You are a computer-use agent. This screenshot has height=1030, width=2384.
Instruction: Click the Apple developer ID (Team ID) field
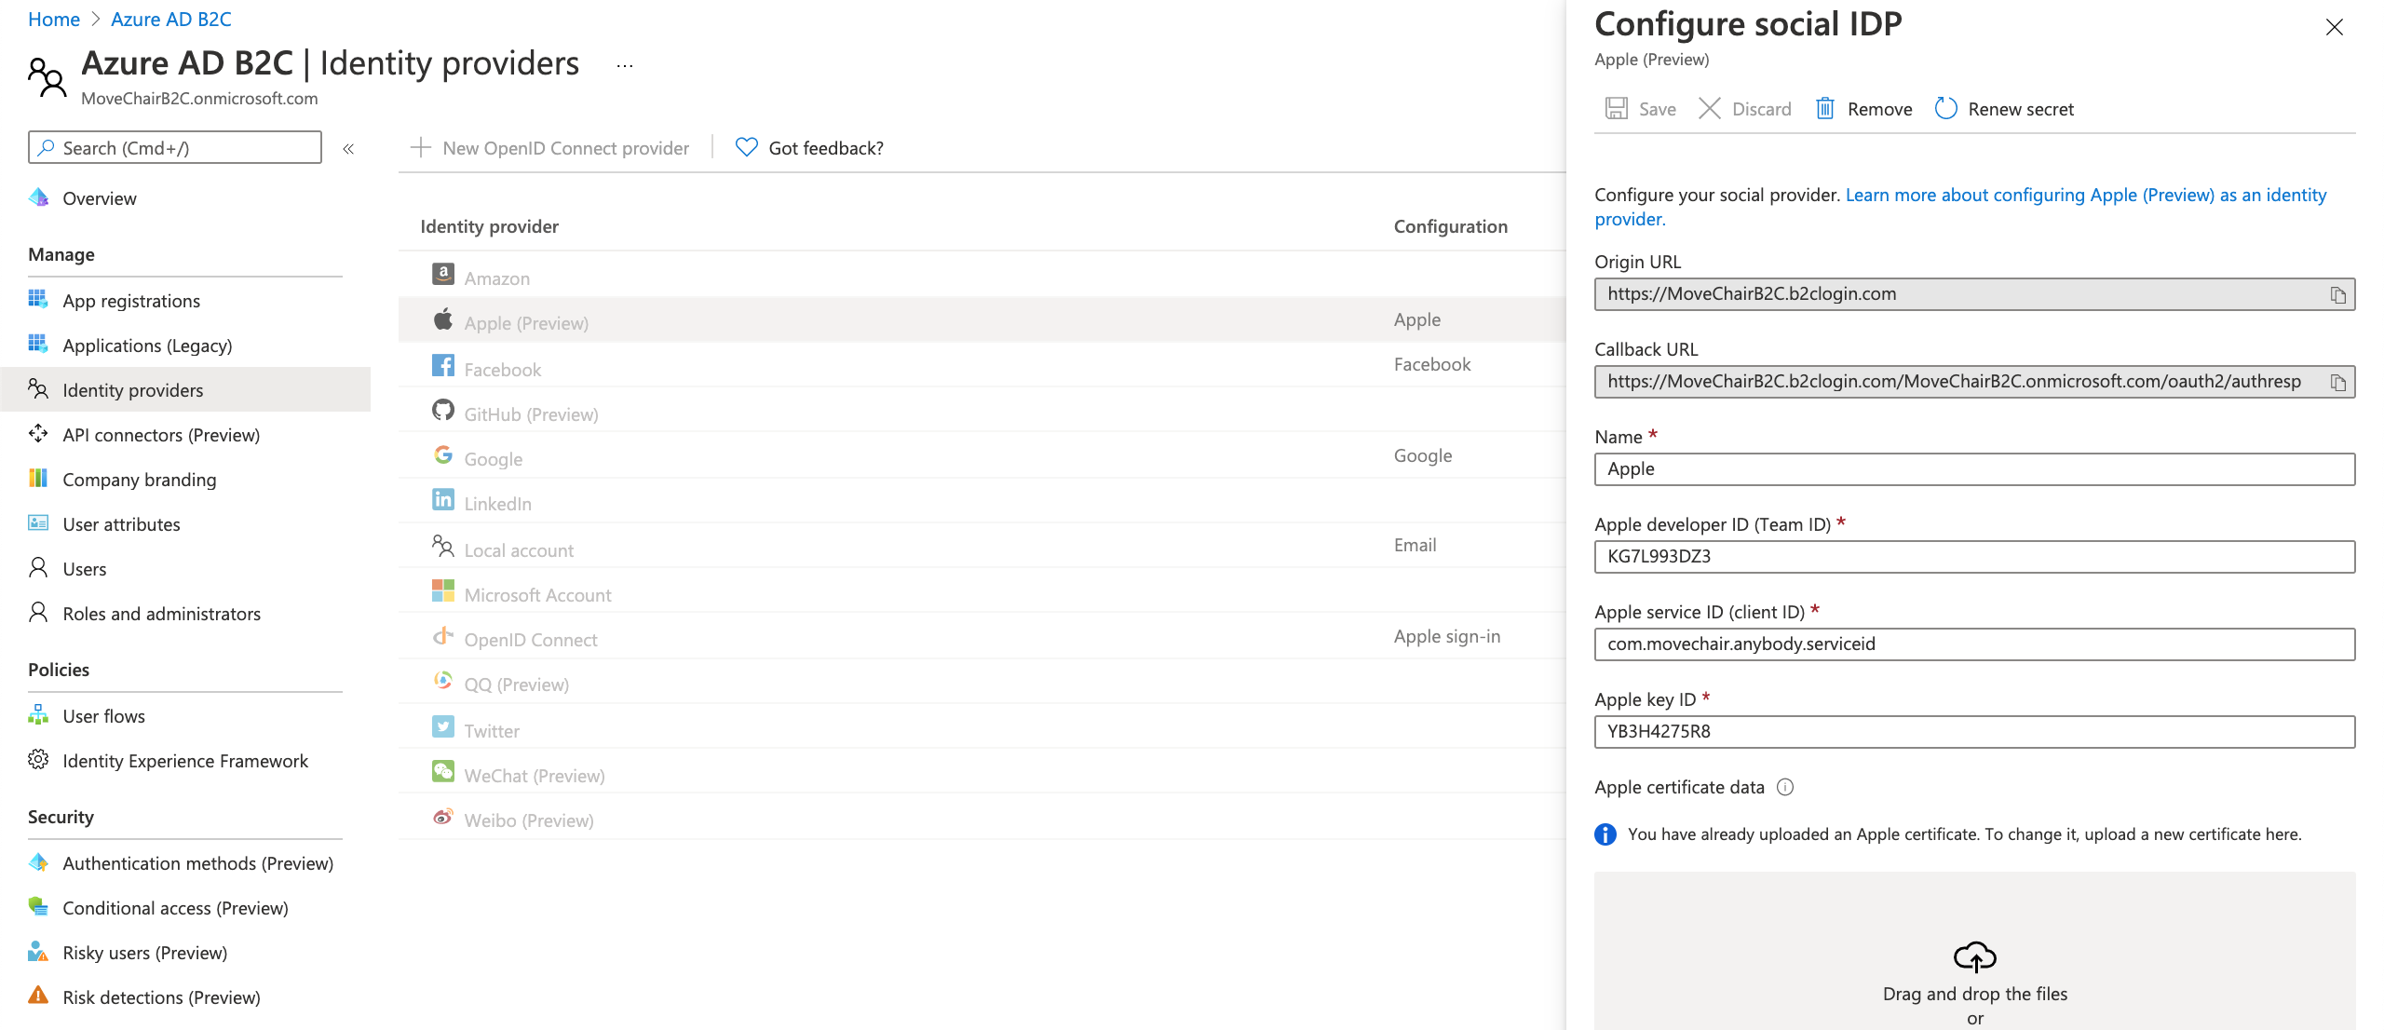click(x=1974, y=557)
